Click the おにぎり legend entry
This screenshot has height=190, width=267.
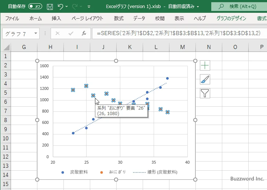pyautogui.click(x=113, y=172)
